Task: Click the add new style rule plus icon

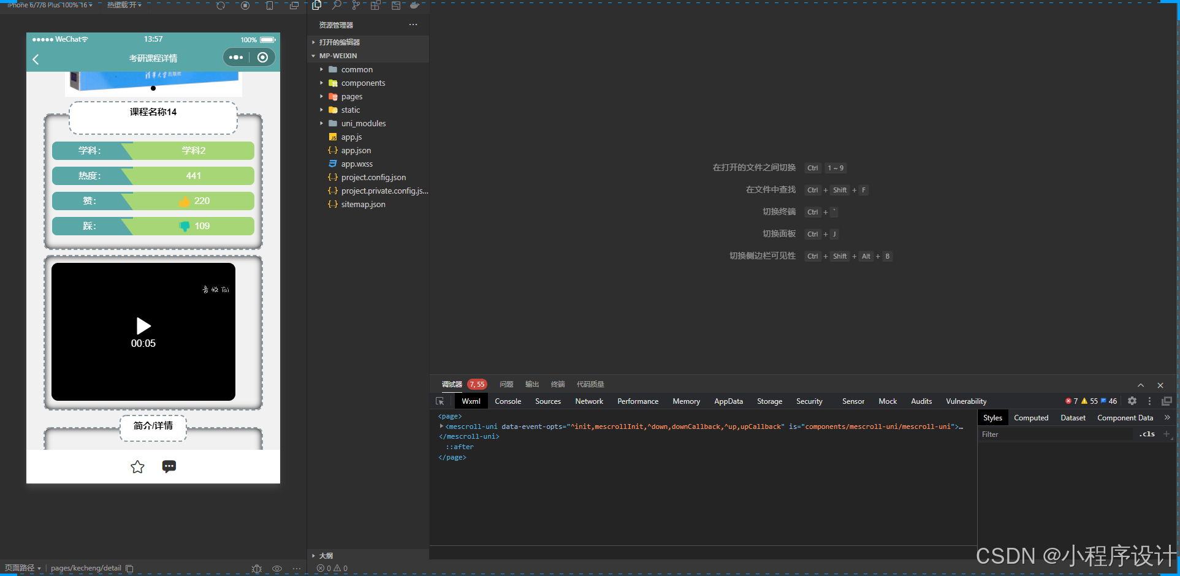Action: coord(1167,434)
